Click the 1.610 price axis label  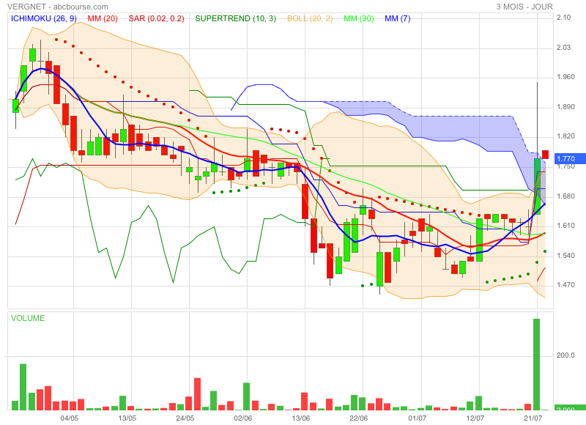565,226
